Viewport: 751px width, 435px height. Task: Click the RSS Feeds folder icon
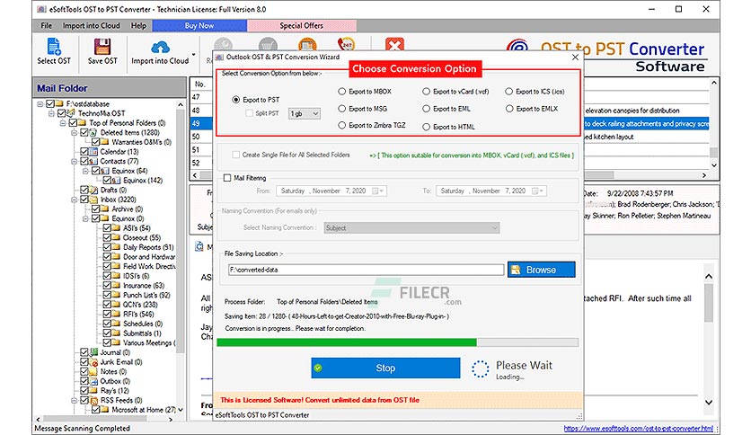(x=93, y=400)
